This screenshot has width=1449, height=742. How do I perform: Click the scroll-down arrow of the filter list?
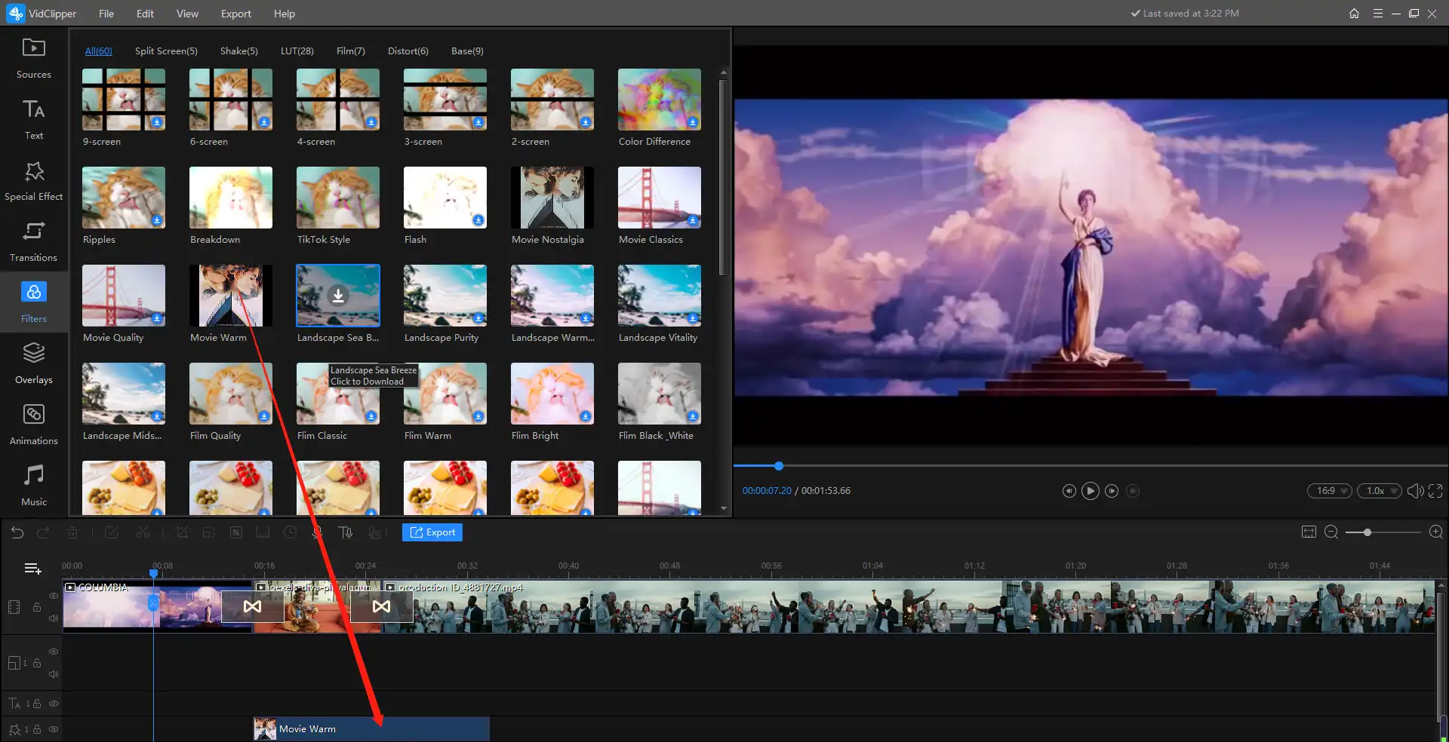[724, 508]
